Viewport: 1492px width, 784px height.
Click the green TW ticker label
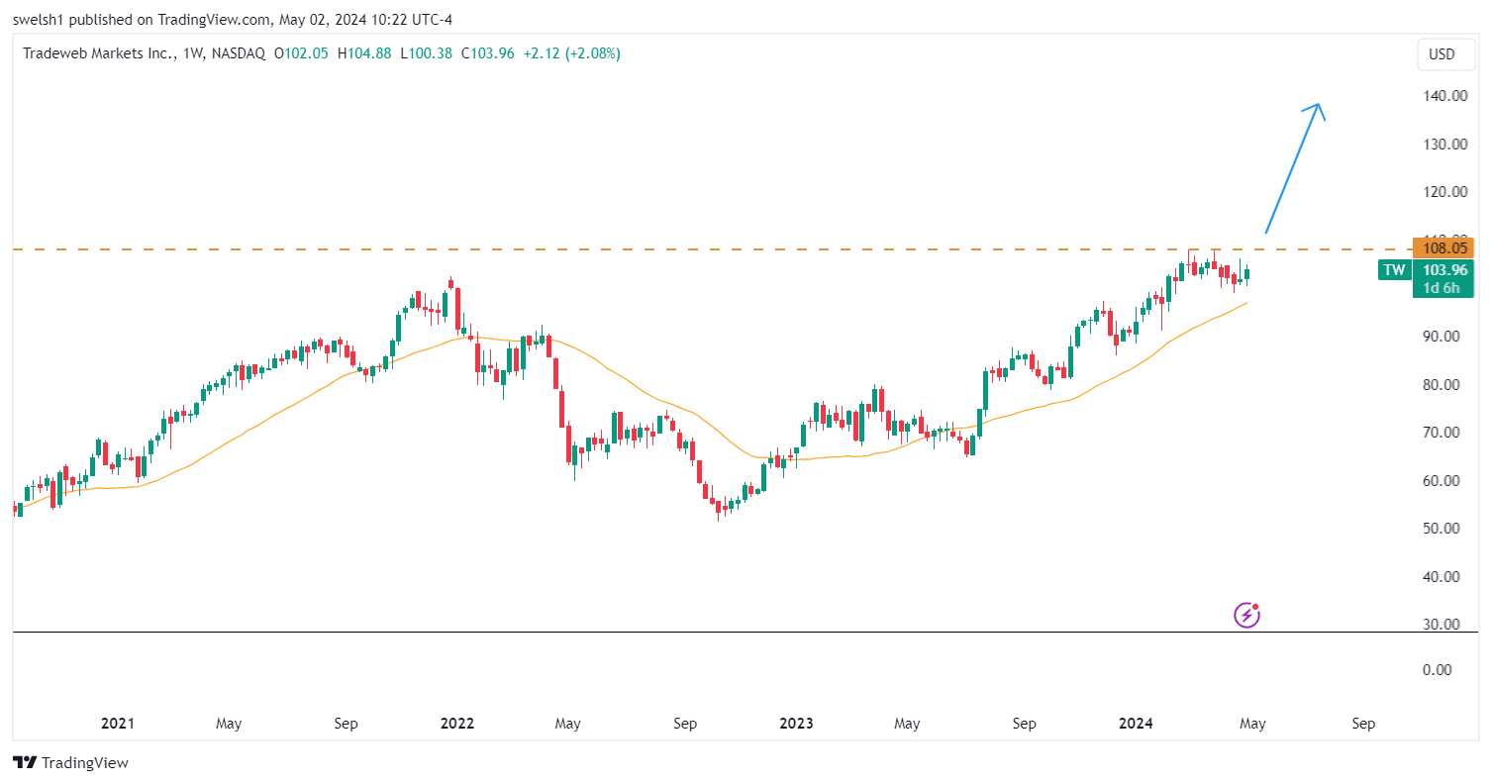[1394, 270]
